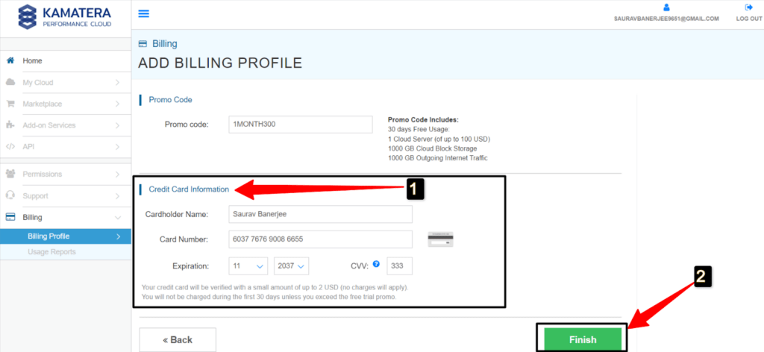The width and height of the screenshot is (764, 352).
Task: Open Usage Reports submenu item
Action: pyautogui.click(x=66, y=252)
